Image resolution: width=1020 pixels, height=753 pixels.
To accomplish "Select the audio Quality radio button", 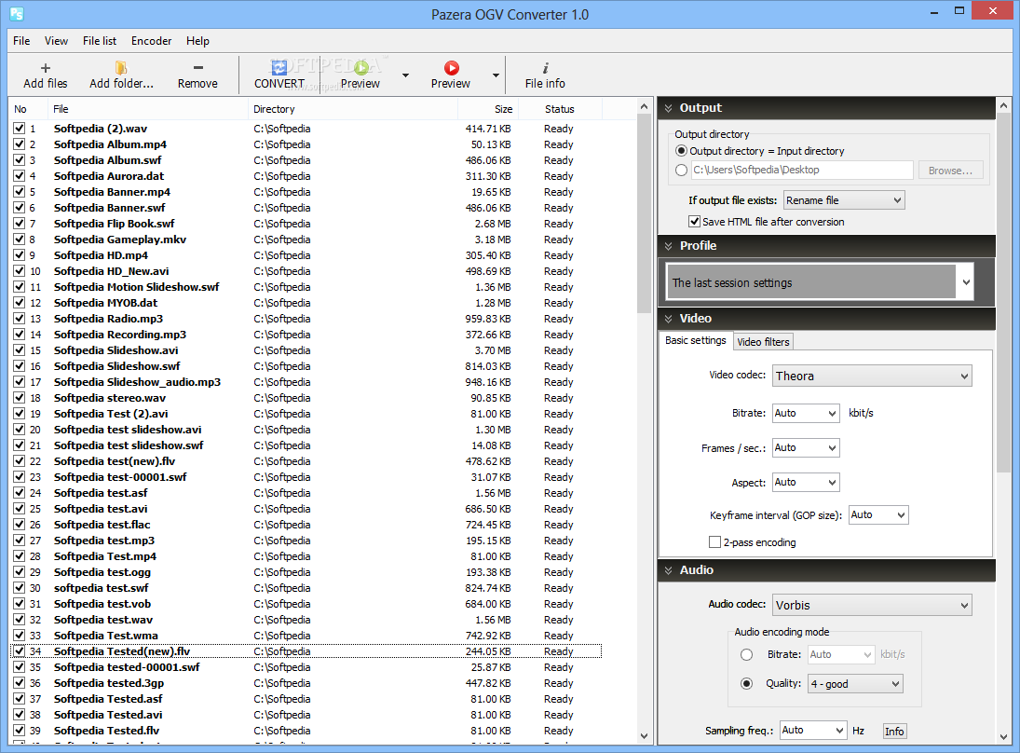I will click(x=747, y=683).
